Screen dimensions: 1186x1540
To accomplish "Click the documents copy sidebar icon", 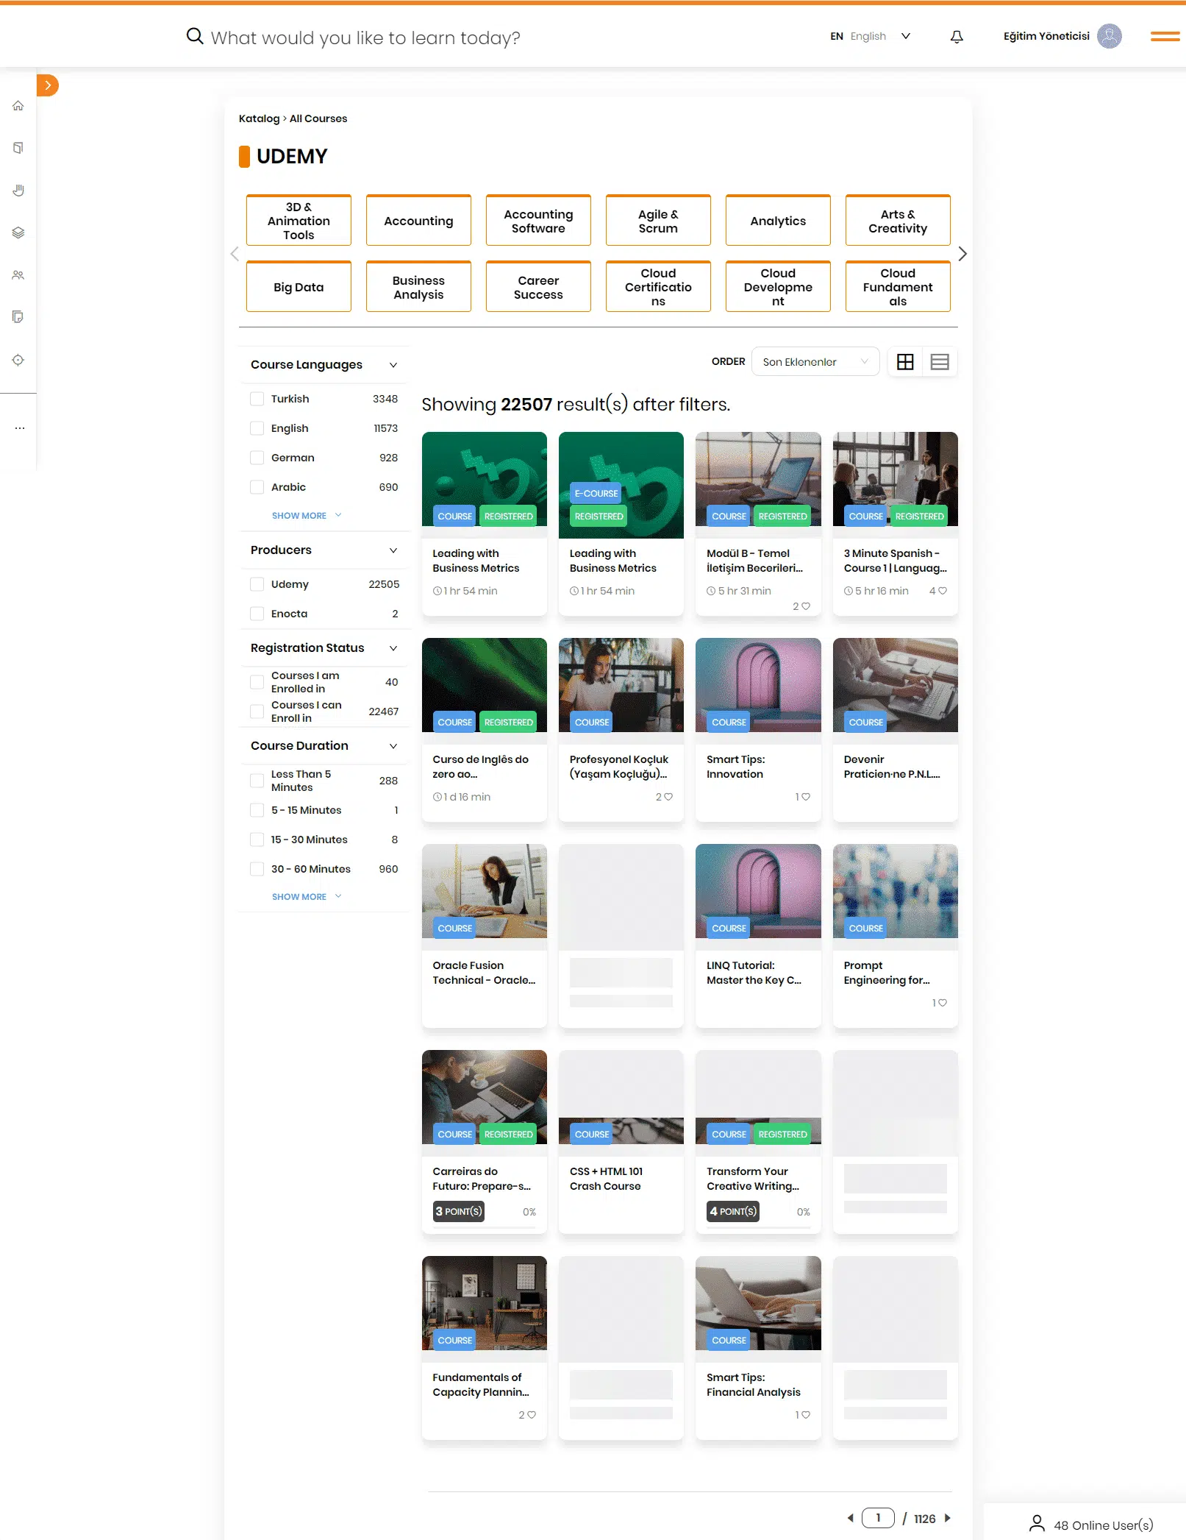I will pos(18,317).
